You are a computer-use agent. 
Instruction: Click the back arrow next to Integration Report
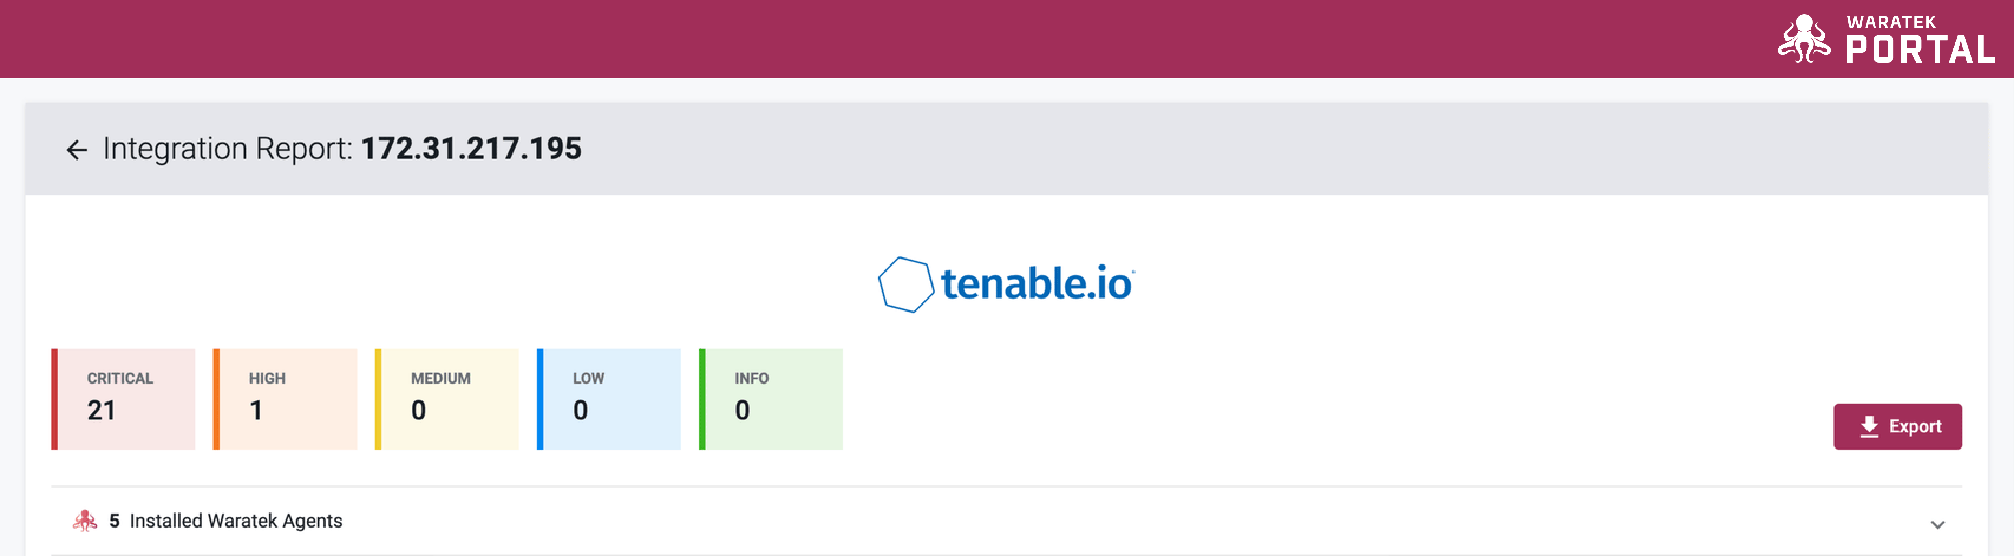[x=77, y=150]
